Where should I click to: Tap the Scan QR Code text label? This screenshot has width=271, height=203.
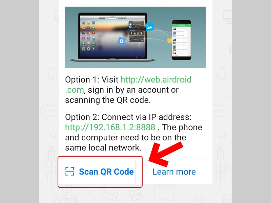[106, 172]
